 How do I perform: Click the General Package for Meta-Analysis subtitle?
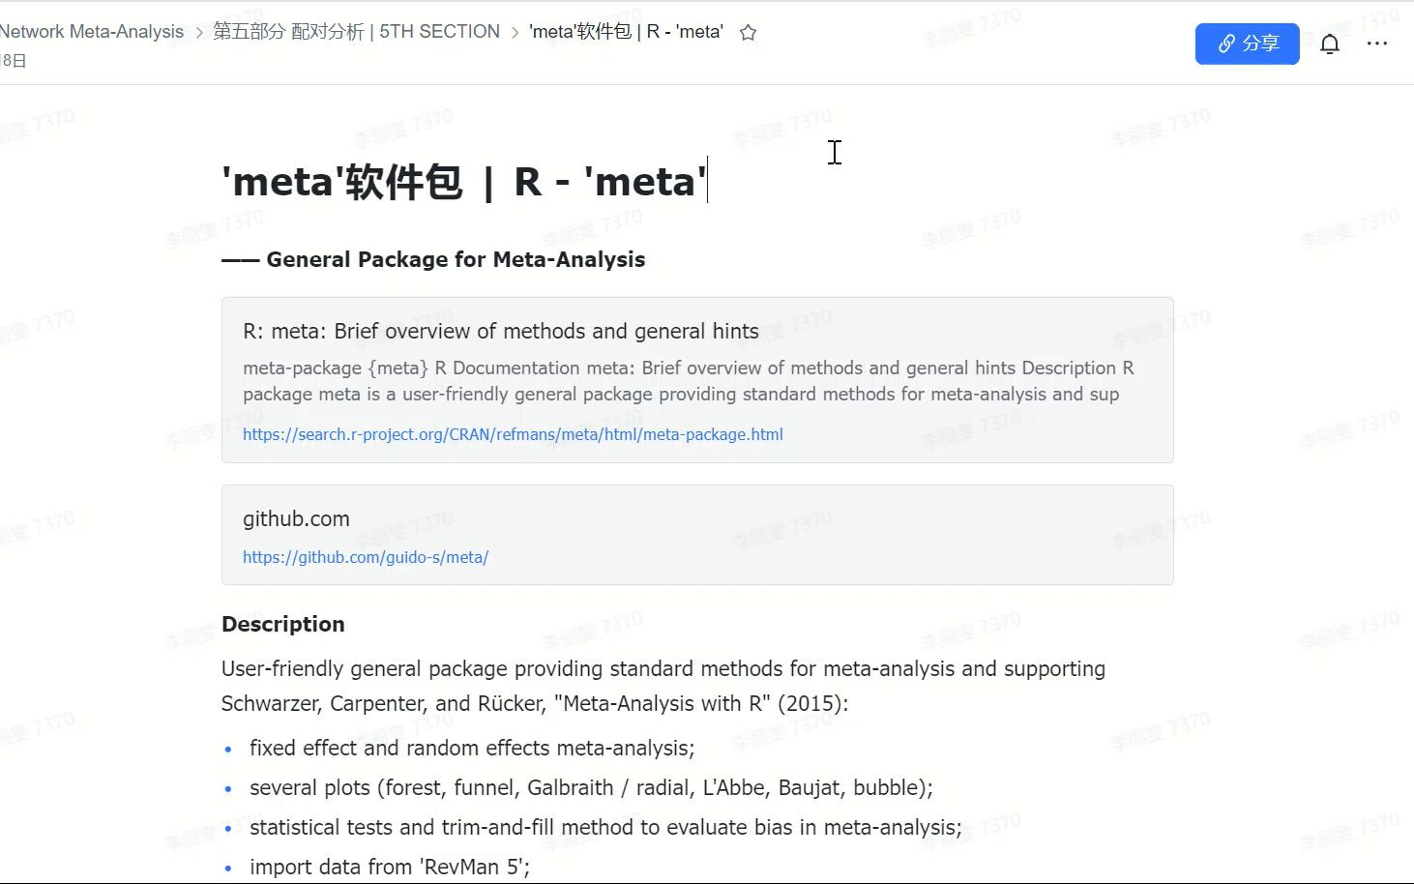433,259
